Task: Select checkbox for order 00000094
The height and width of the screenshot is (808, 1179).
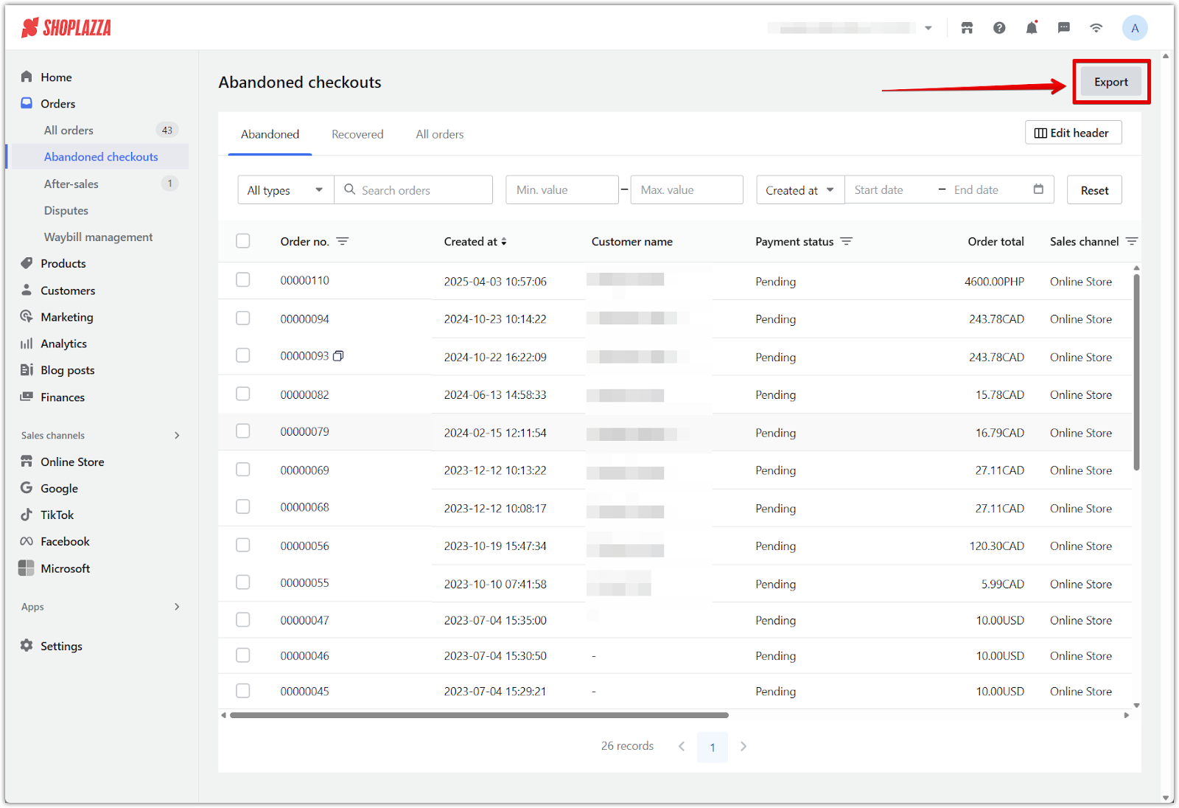Action: [243, 318]
